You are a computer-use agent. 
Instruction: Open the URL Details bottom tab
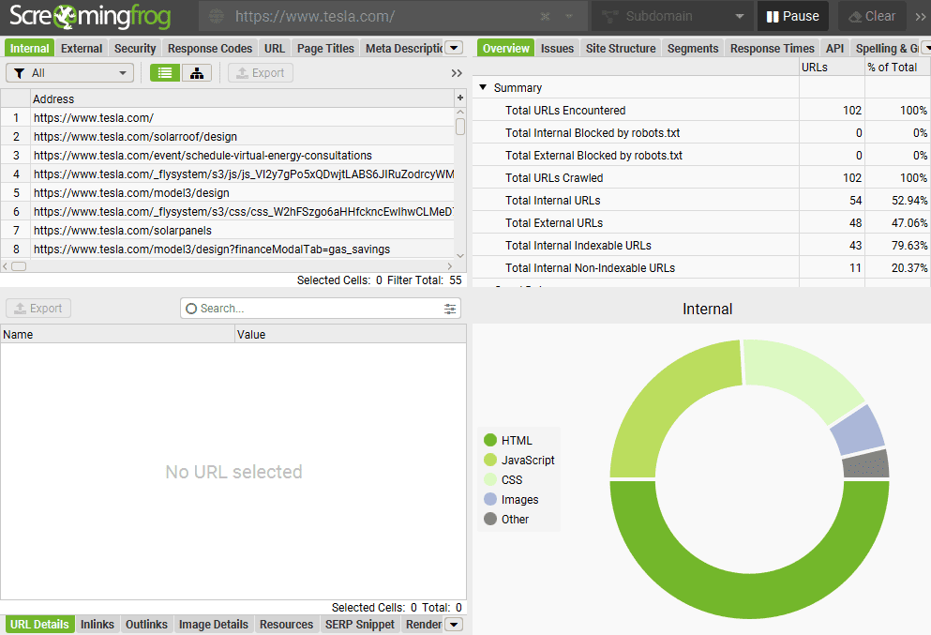tap(39, 625)
